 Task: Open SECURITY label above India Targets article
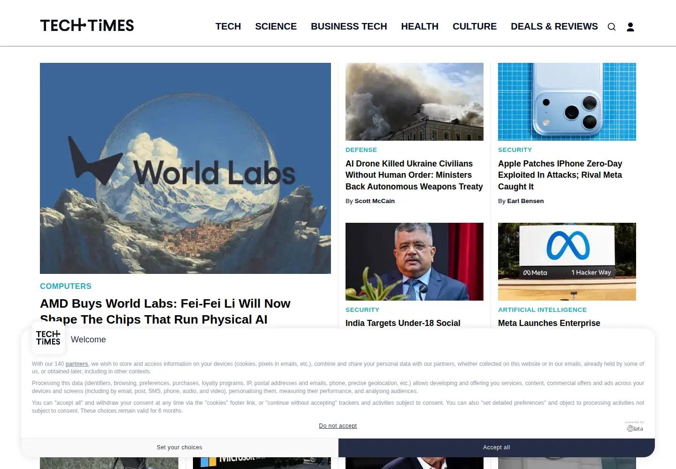coord(362,310)
